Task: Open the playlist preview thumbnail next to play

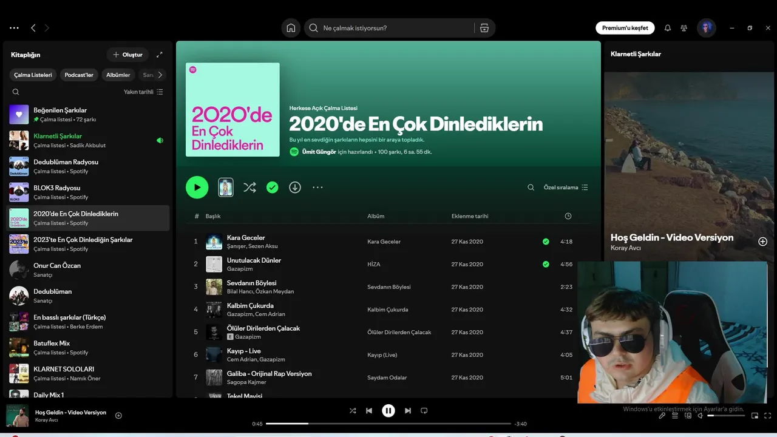Action: tap(226, 188)
